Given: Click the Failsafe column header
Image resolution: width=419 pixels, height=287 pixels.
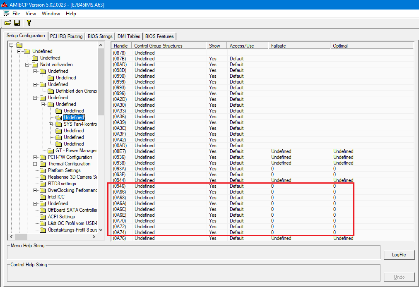Looking at the screenshot, I should (299, 45).
